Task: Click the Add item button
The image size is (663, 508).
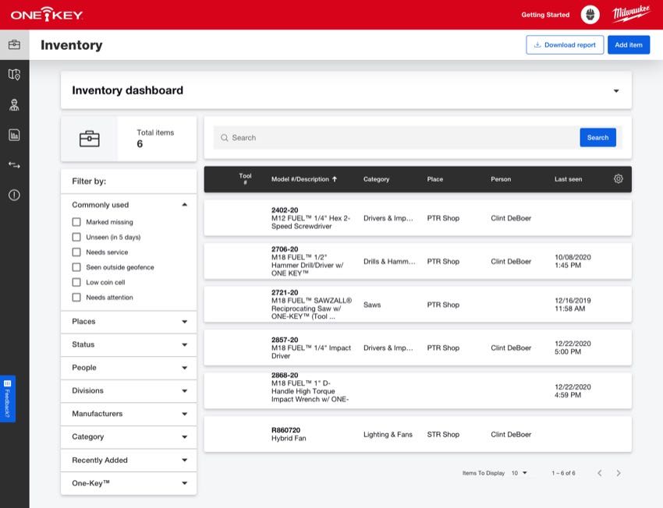Action: tap(629, 44)
